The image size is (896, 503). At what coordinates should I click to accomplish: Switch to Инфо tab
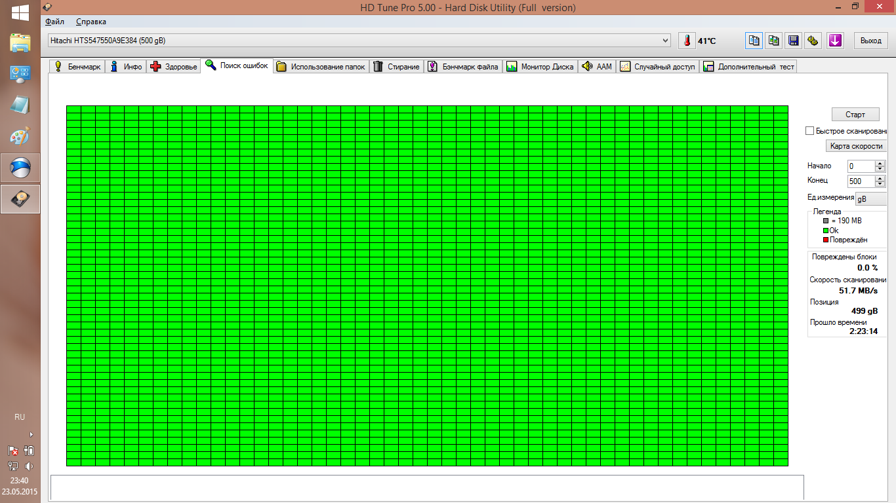pyautogui.click(x=126, y=66)
